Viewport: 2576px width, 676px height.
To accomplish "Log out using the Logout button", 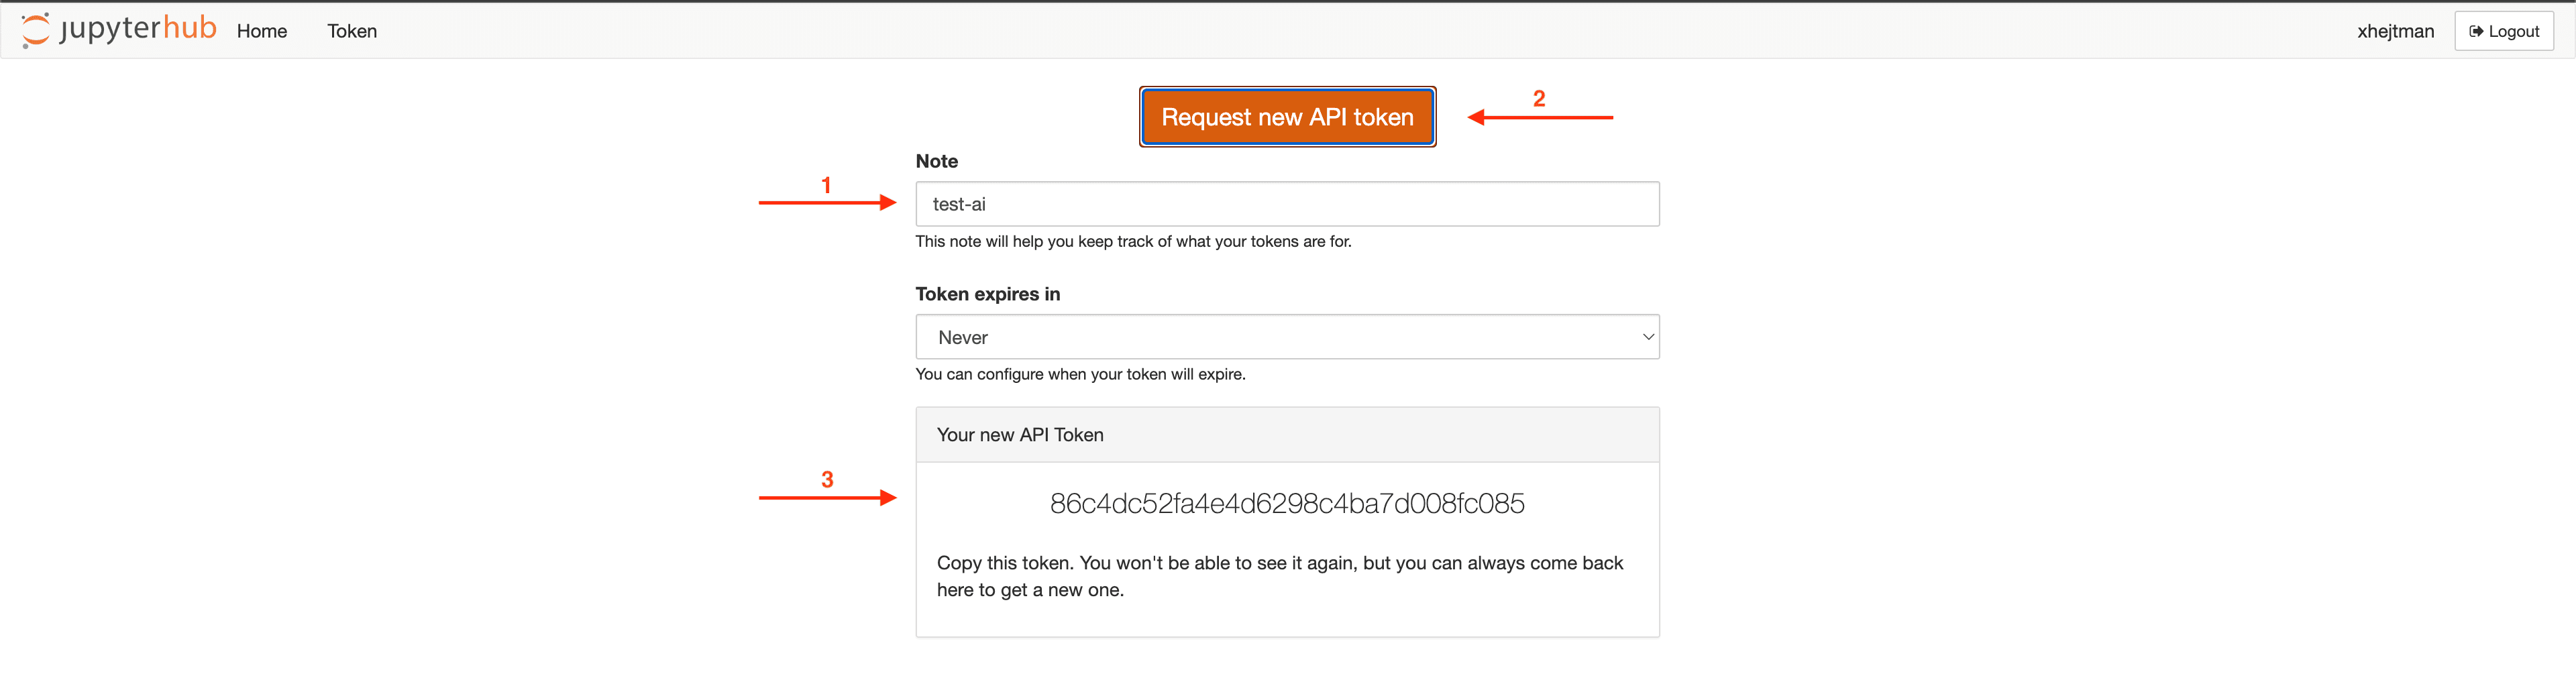I will click(x=2503, y=31).
